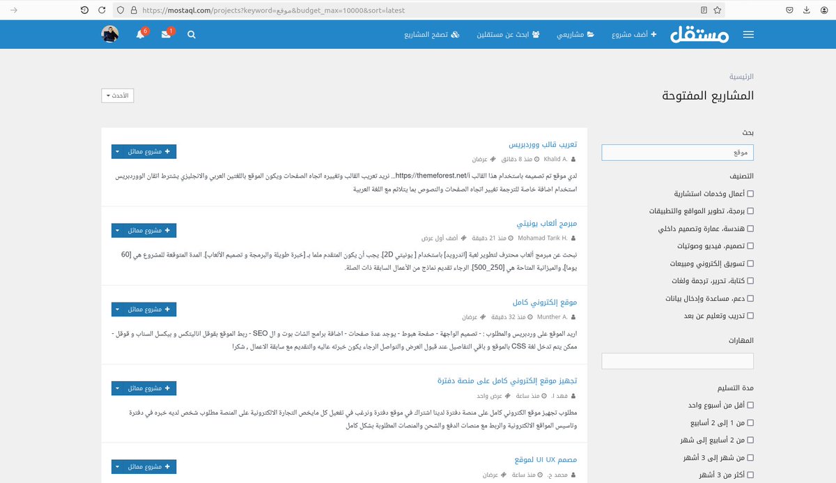Click مشروع مماثل for مبرمج ألعاب يونيتي
This screenshot has height=483, width=836.
[x=149, y=230]
